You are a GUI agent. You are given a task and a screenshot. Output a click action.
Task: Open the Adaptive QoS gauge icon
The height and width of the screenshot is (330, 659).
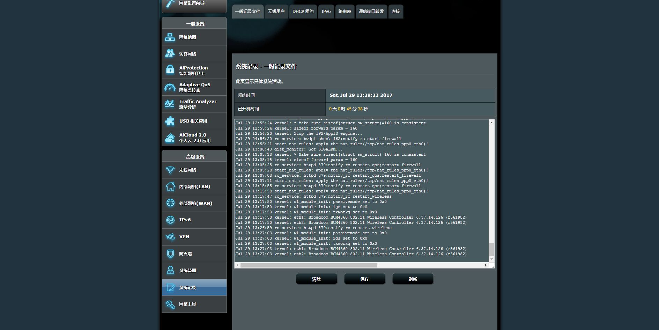pyautogui.click(x=170, y=87)
